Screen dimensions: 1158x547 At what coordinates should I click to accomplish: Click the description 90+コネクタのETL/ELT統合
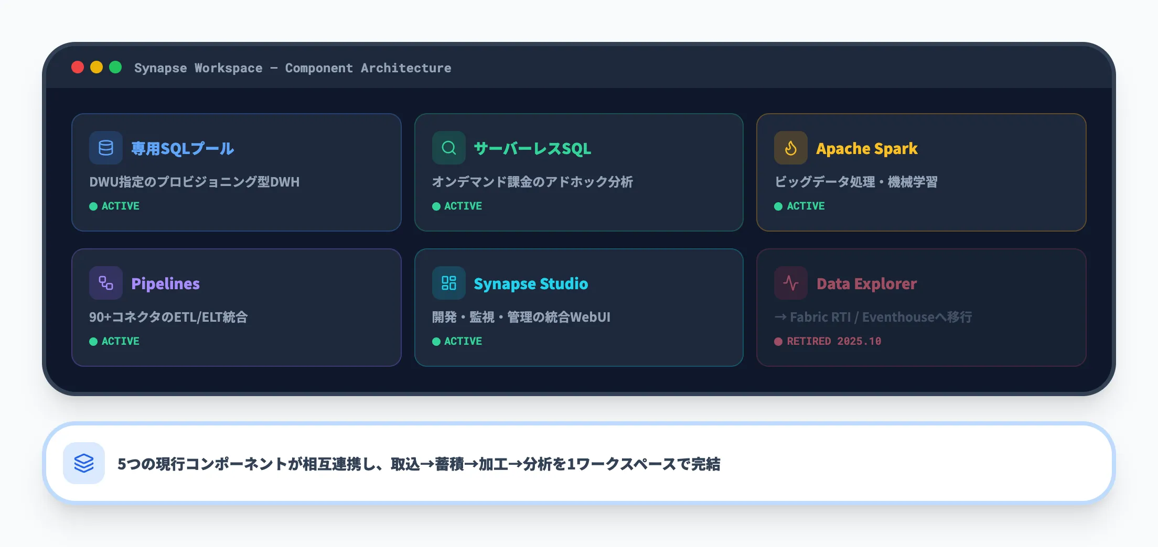click(x=168, y=317)
